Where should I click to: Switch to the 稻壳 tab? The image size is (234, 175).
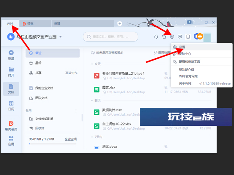pyautogui.click(x=35, y=24)
